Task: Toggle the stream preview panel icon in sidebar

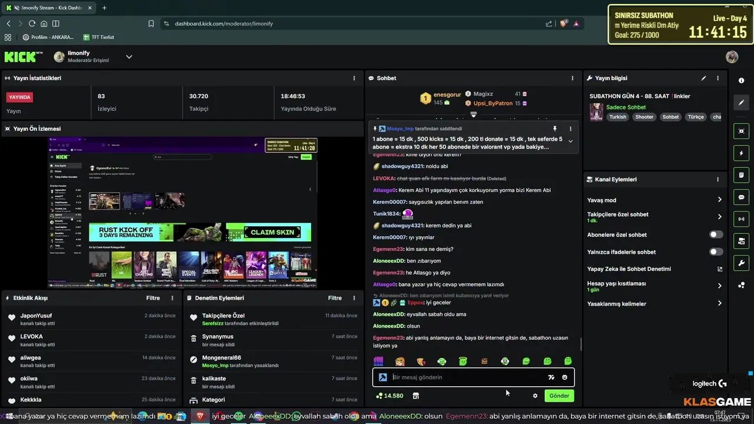Action: point(741,131)
